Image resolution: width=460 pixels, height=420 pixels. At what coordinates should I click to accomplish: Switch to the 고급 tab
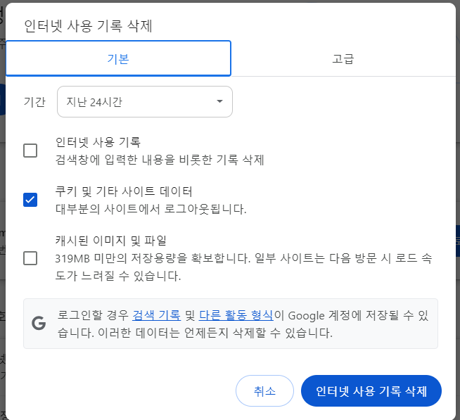(x=343, y=58)
